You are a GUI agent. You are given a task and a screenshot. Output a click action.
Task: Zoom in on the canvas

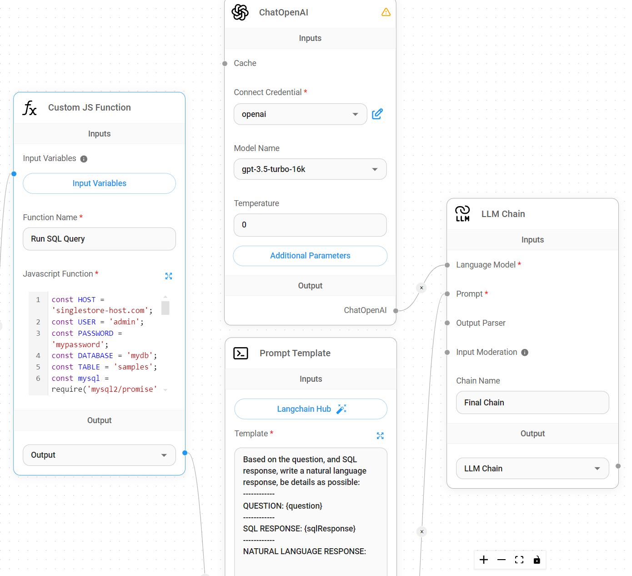point(484,560)
